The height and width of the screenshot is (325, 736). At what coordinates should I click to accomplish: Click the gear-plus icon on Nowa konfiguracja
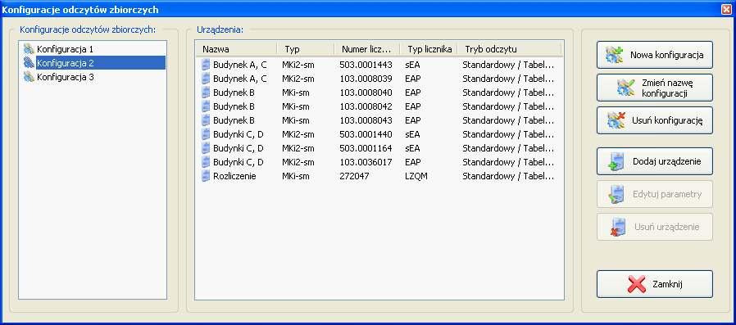point(615,55)
